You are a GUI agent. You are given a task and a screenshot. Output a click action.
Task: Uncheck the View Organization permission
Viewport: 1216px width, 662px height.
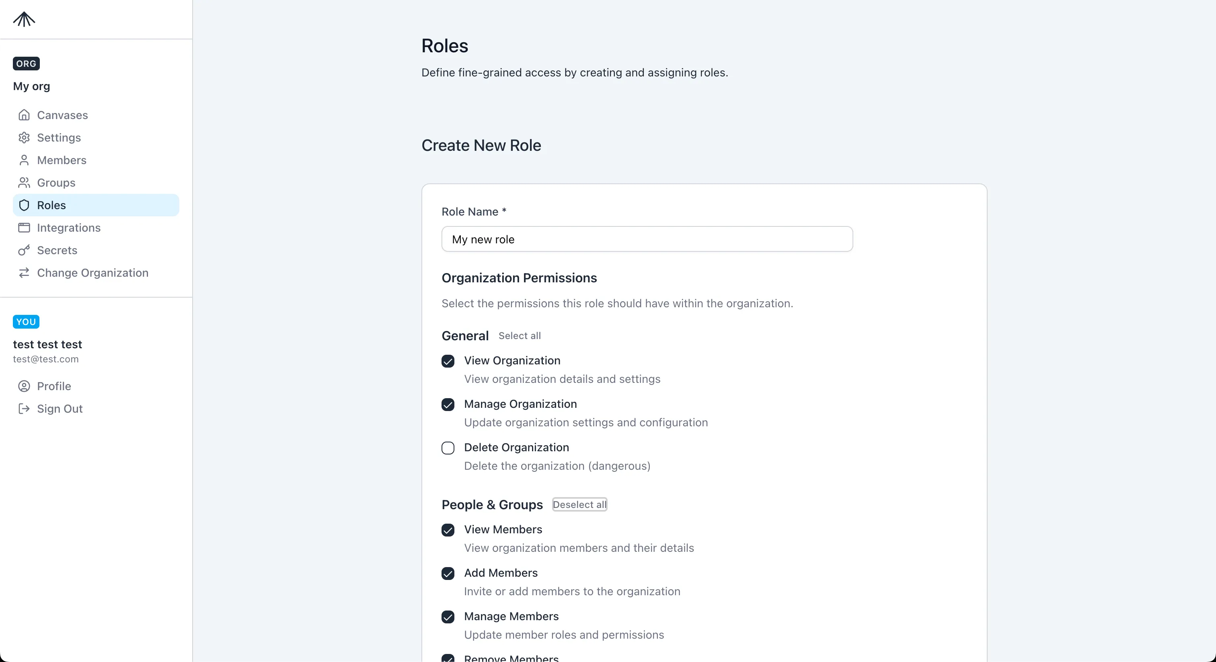448,361
